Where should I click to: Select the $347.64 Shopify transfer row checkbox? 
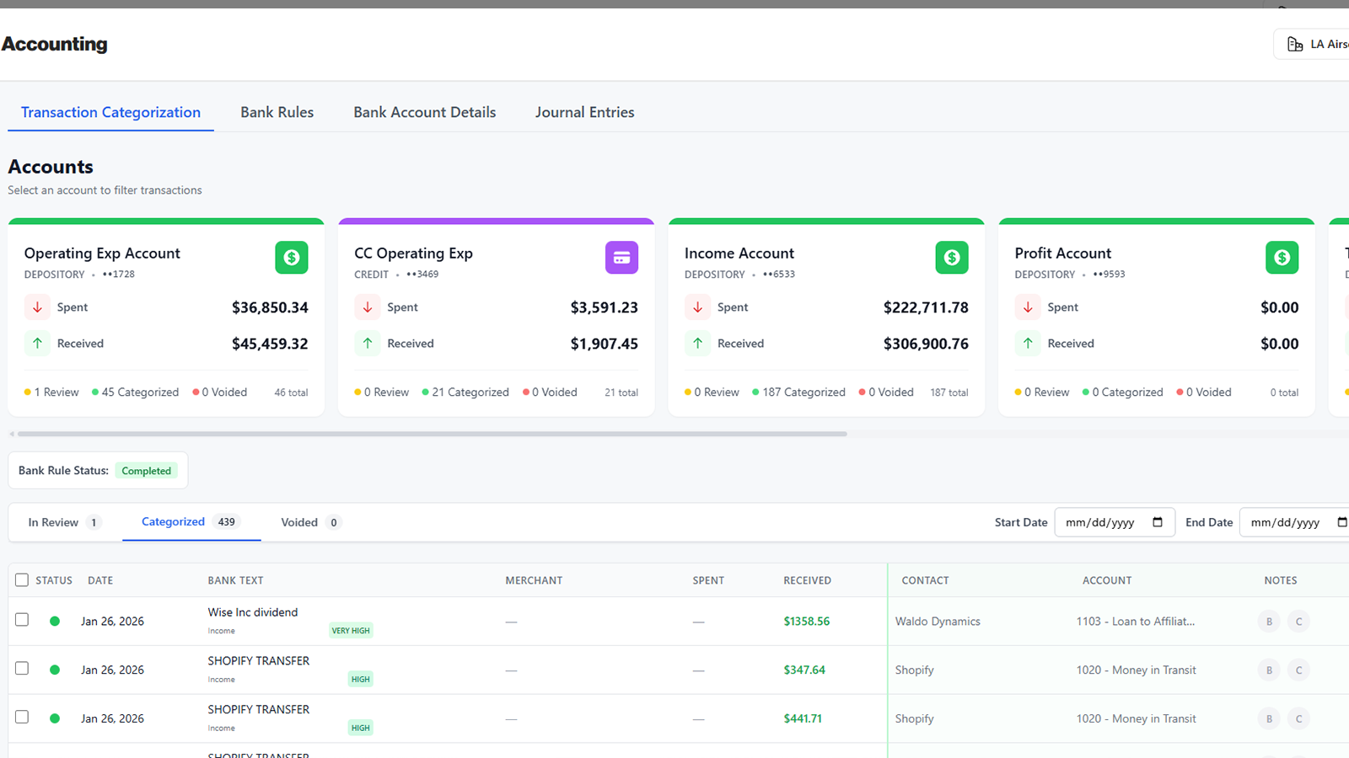click(x=22, y=669)
